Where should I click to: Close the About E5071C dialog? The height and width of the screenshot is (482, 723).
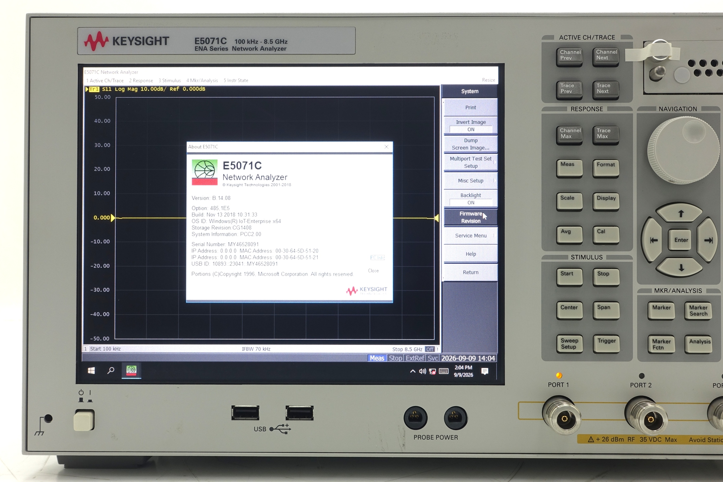point(387,147)
